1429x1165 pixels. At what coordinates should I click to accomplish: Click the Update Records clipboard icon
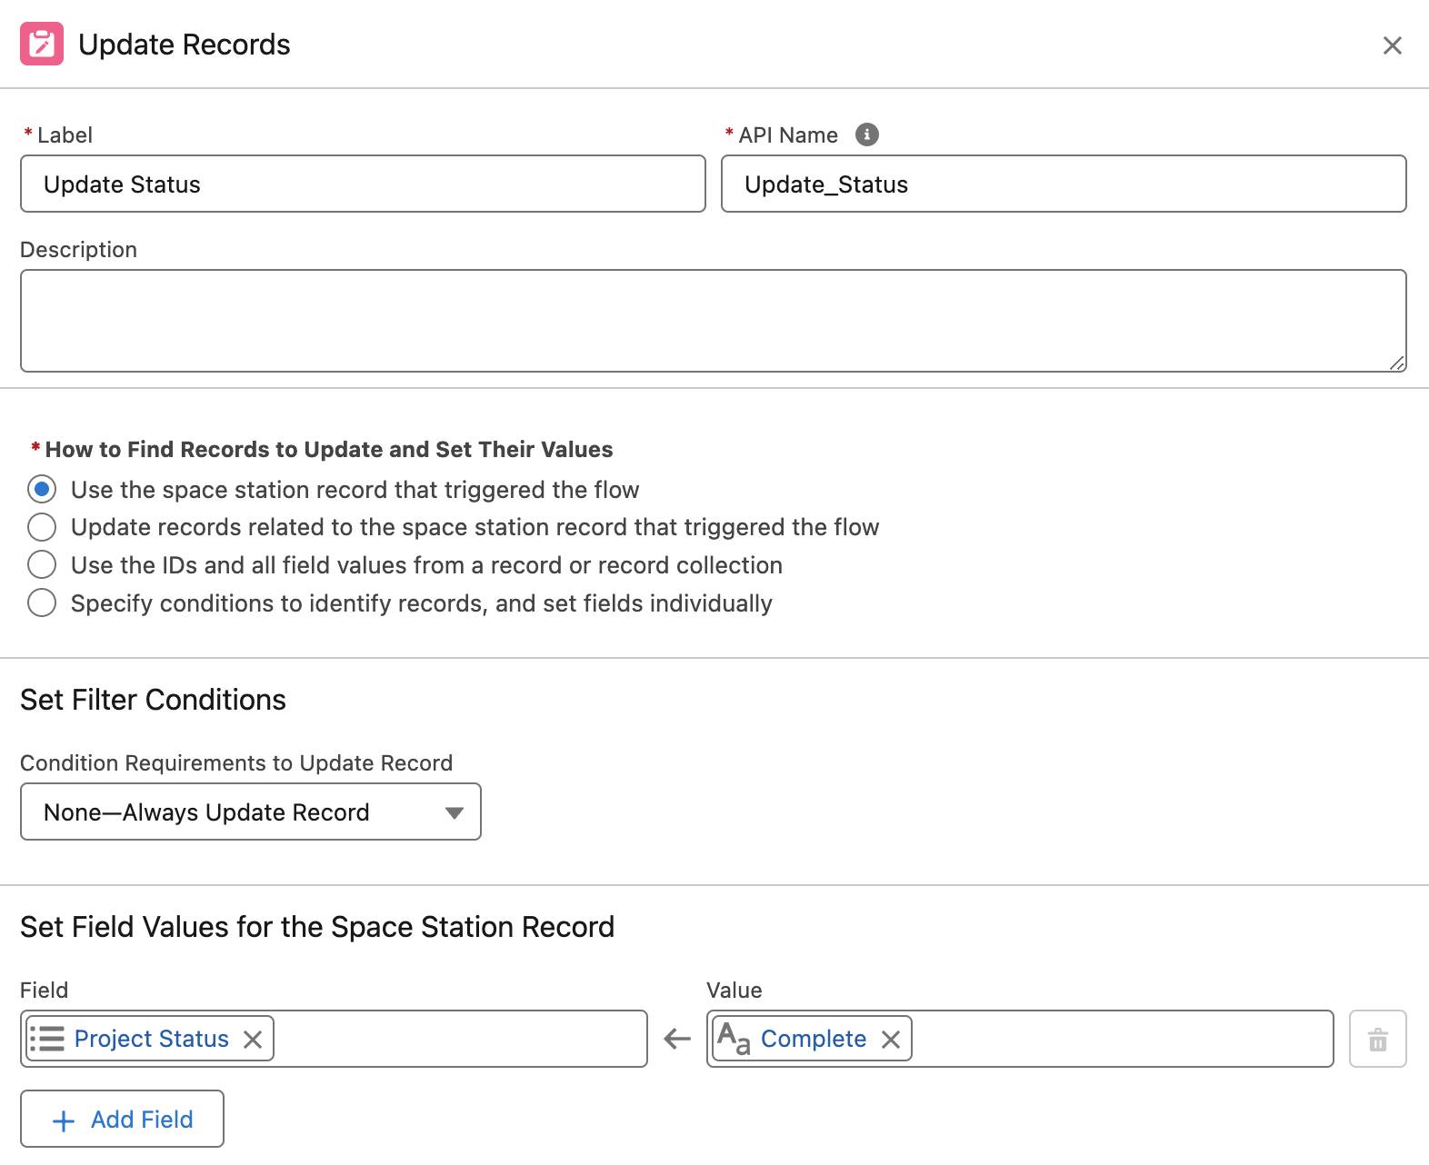click(x=42, y=44)
